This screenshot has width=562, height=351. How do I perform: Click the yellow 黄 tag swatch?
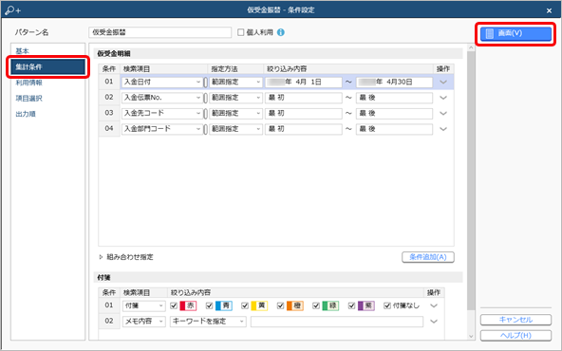259,305
